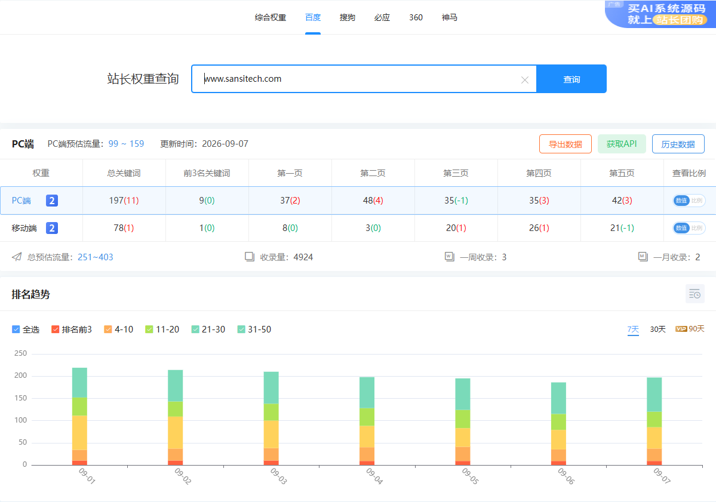This screenshot has width=716, height=502.
Task: Open the 搜狗 tab
Action: (348, 17)
